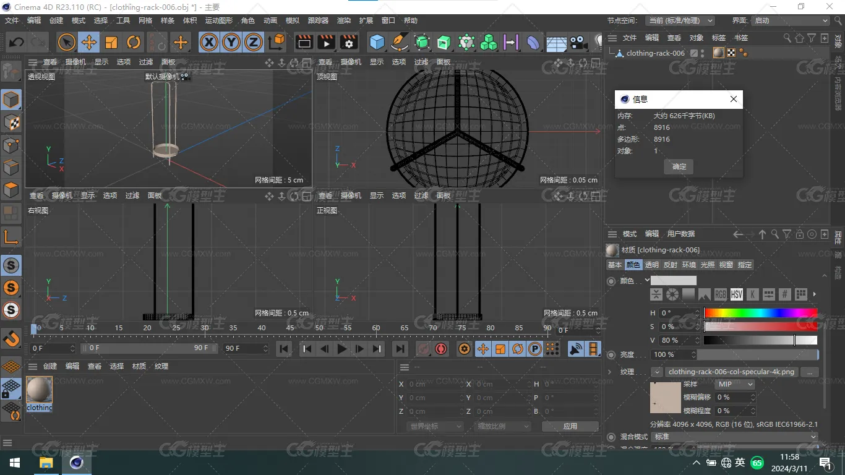Switch to 反射 material tab
The width and height of the screenshot is (845, 475).
671,265
